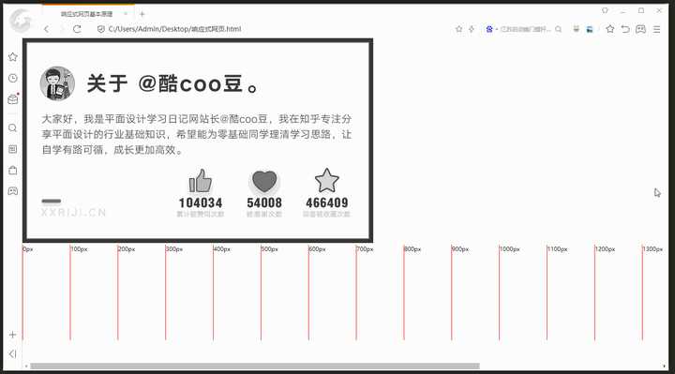Screen dimensions: 675x374
Task: Go forward with the forward arrow
Action: coord(62,29)
